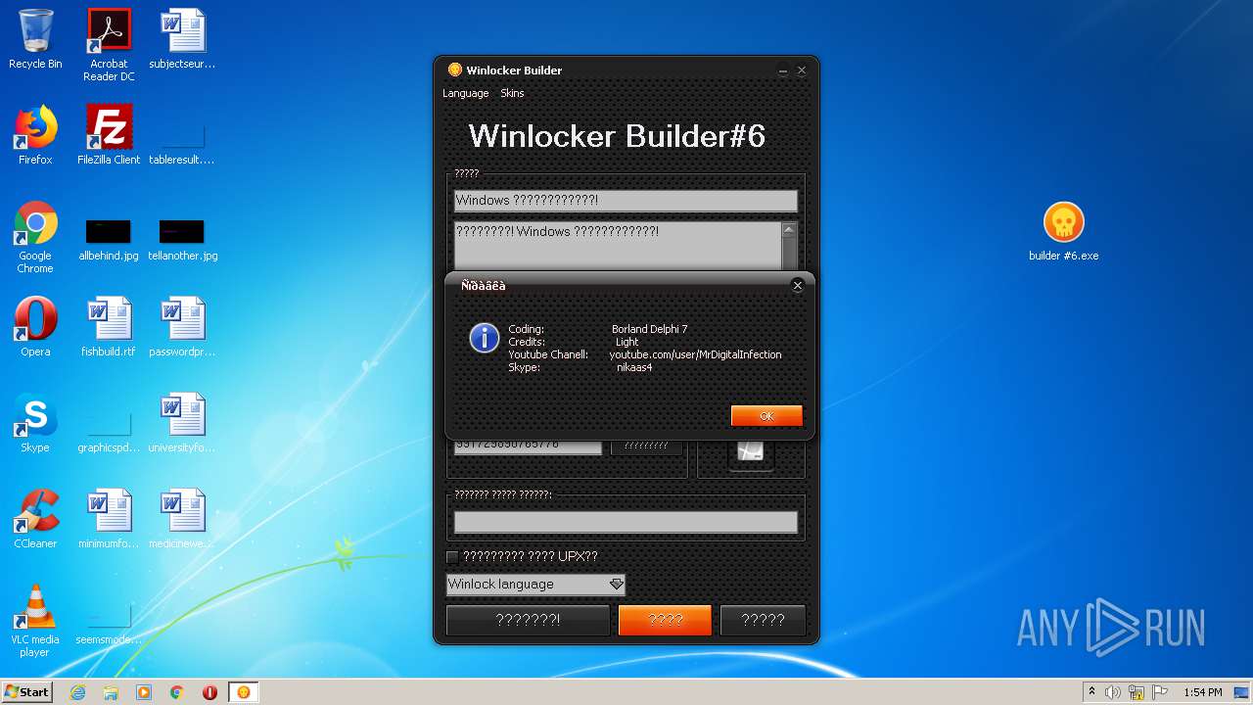
Task: Click the volume icon in system tray
Action: point(1113,692)
